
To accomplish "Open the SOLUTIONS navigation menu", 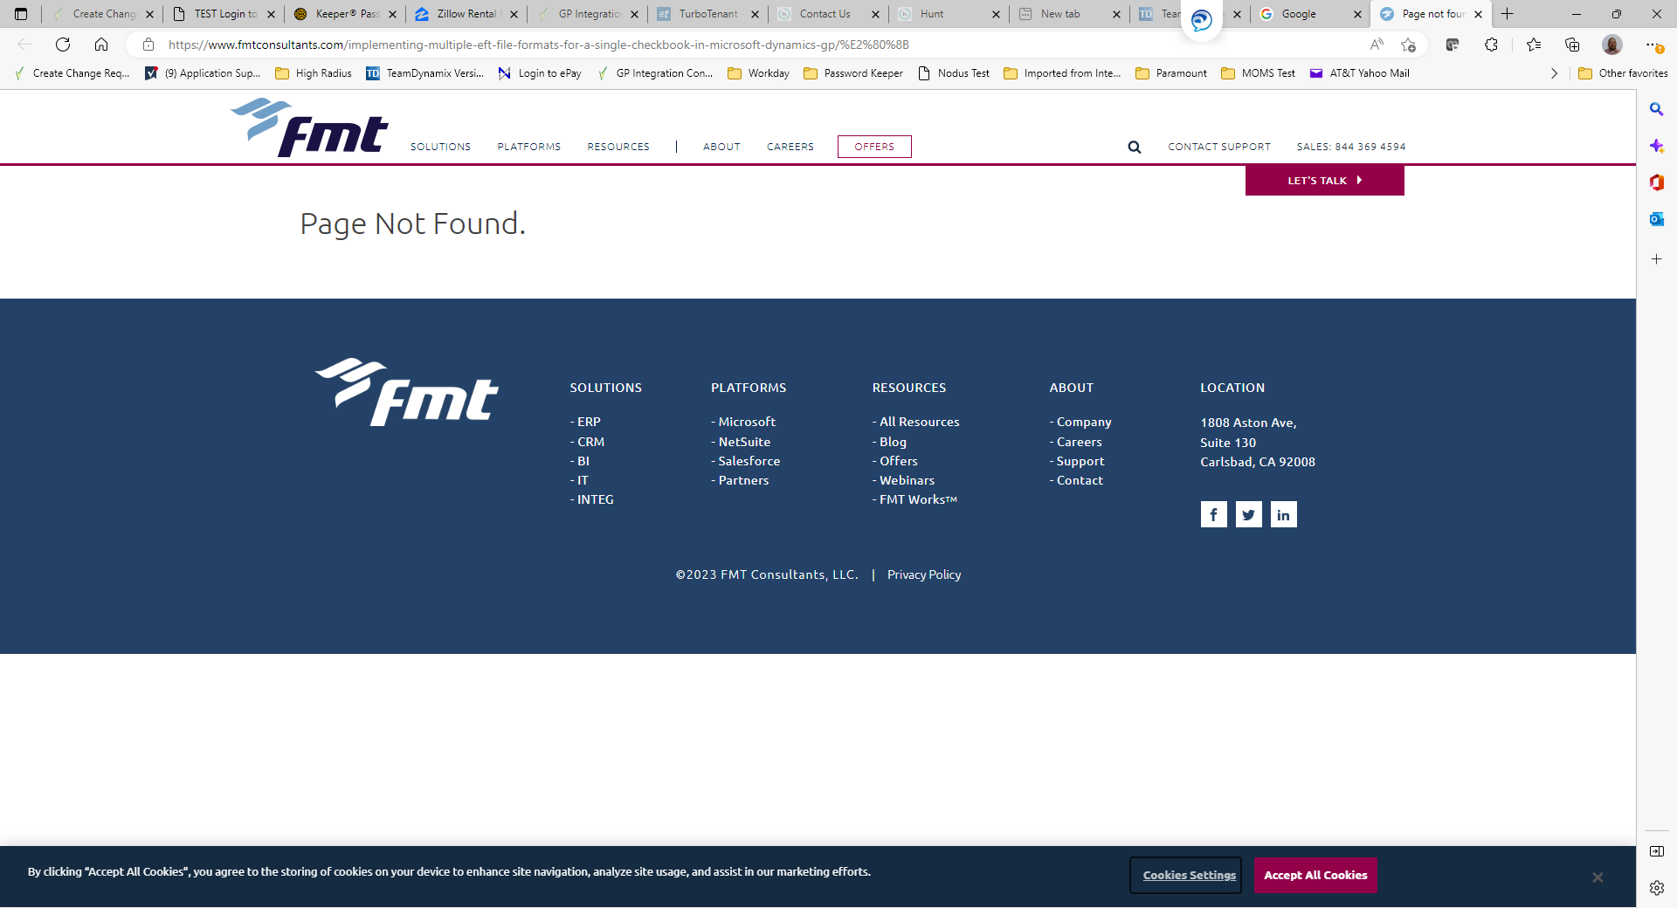I will (440, 147).
